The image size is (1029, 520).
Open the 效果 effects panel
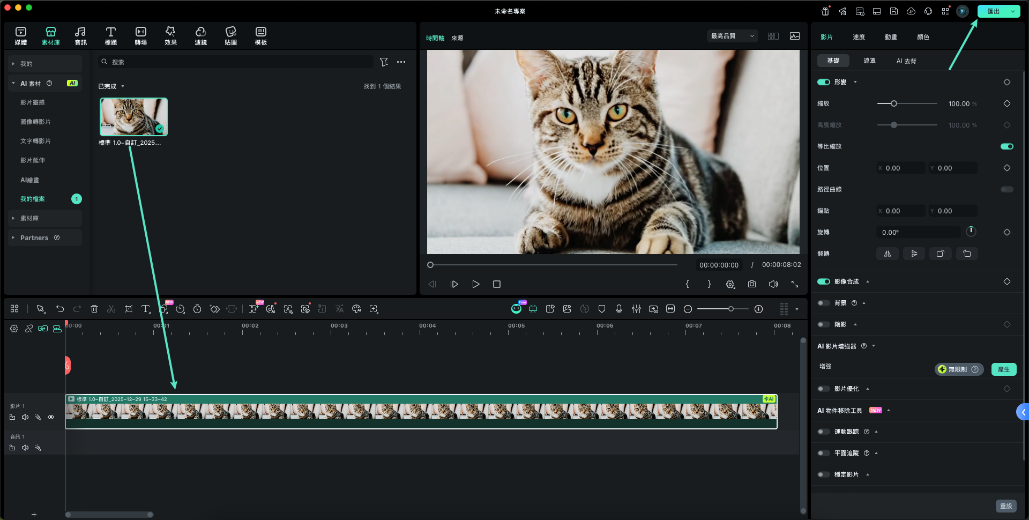(170, 36)
